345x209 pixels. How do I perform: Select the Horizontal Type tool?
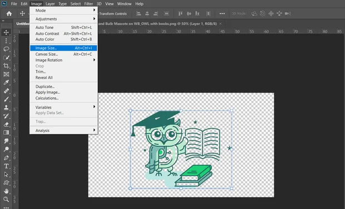(x=6, y=166)
